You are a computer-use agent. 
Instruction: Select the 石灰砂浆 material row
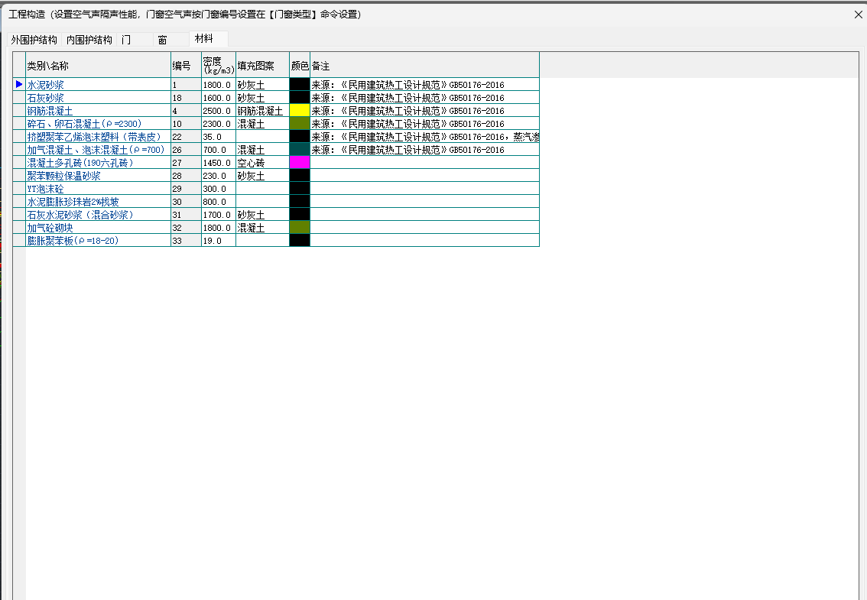(46, 98)
